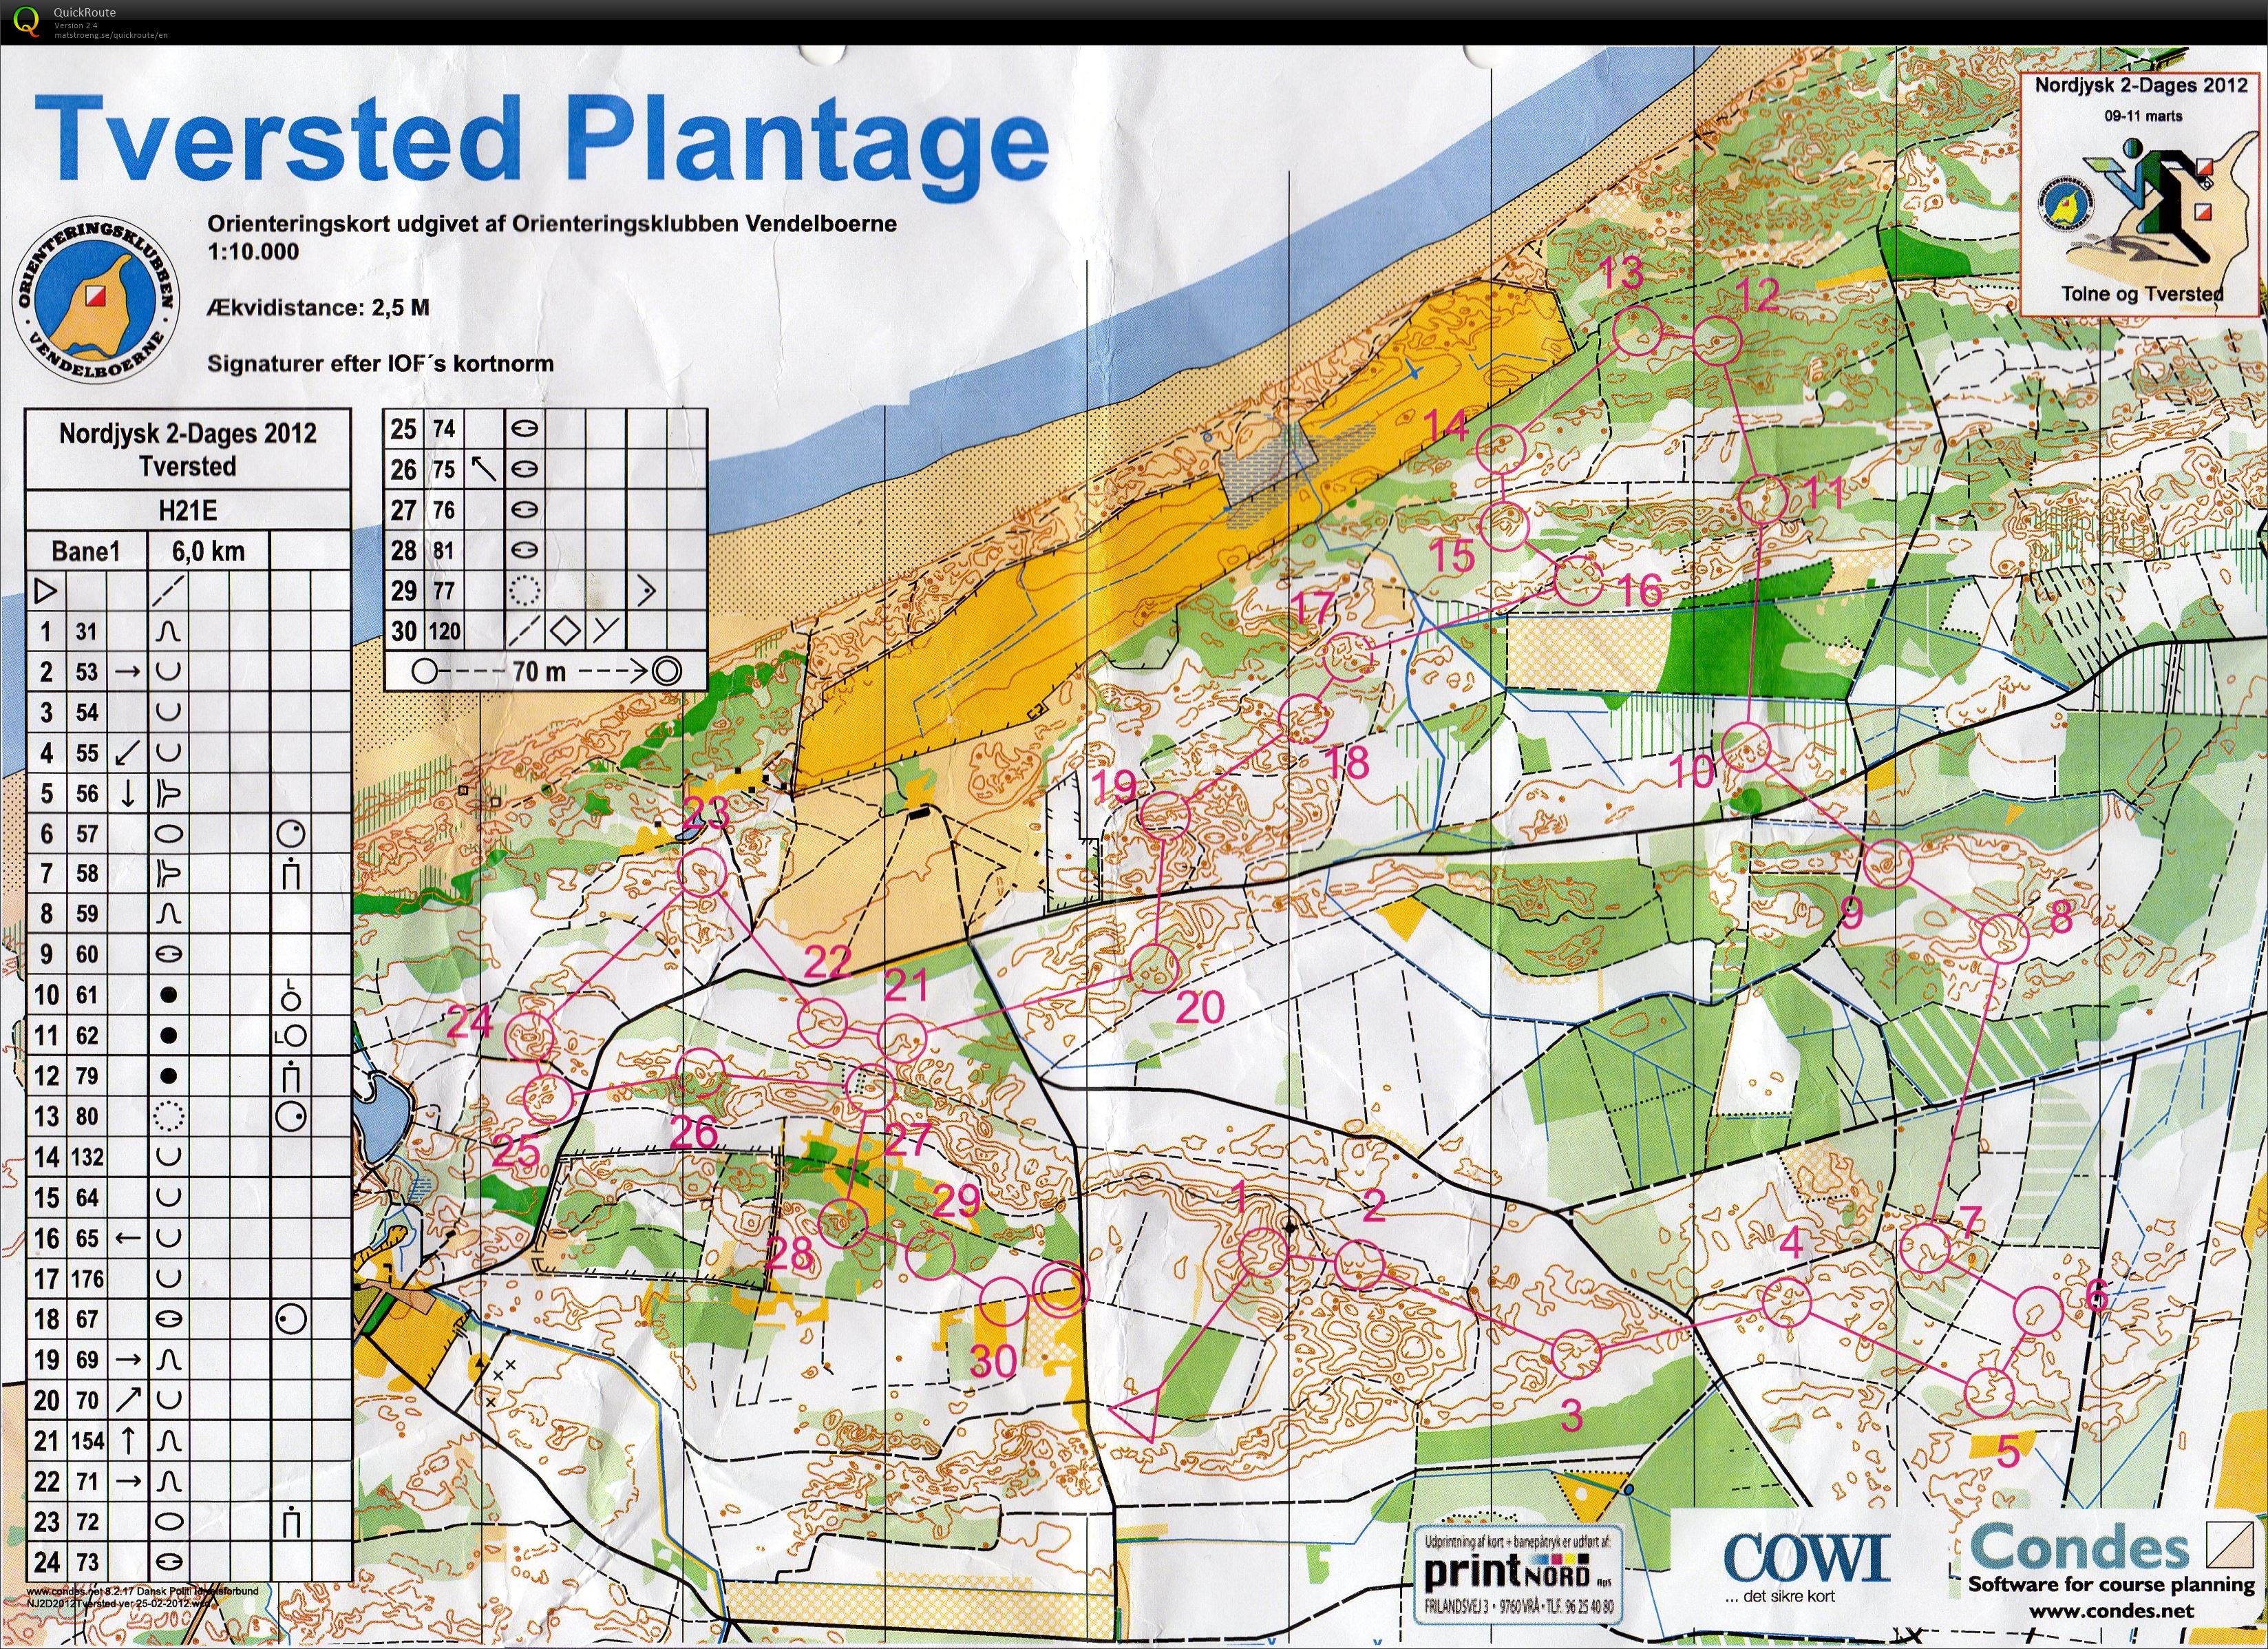The height and width of the screenshot is (1649, 2268).
Task: Open the matstroeng.se/quickroute/en link
Action: (111, 34)
